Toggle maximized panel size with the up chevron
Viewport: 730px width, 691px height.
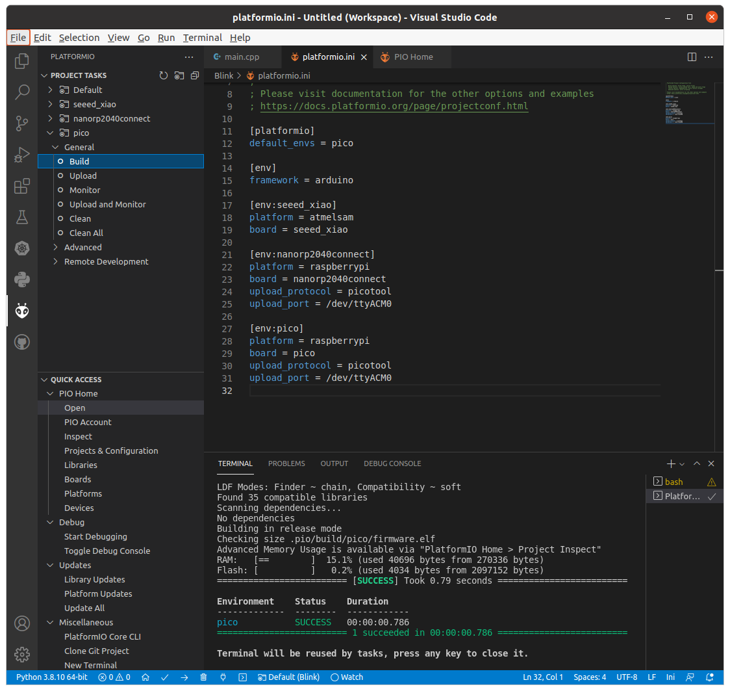click(x=697, y=463)
